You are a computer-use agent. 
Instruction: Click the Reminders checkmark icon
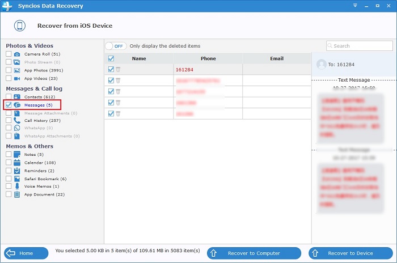(17, 171)
